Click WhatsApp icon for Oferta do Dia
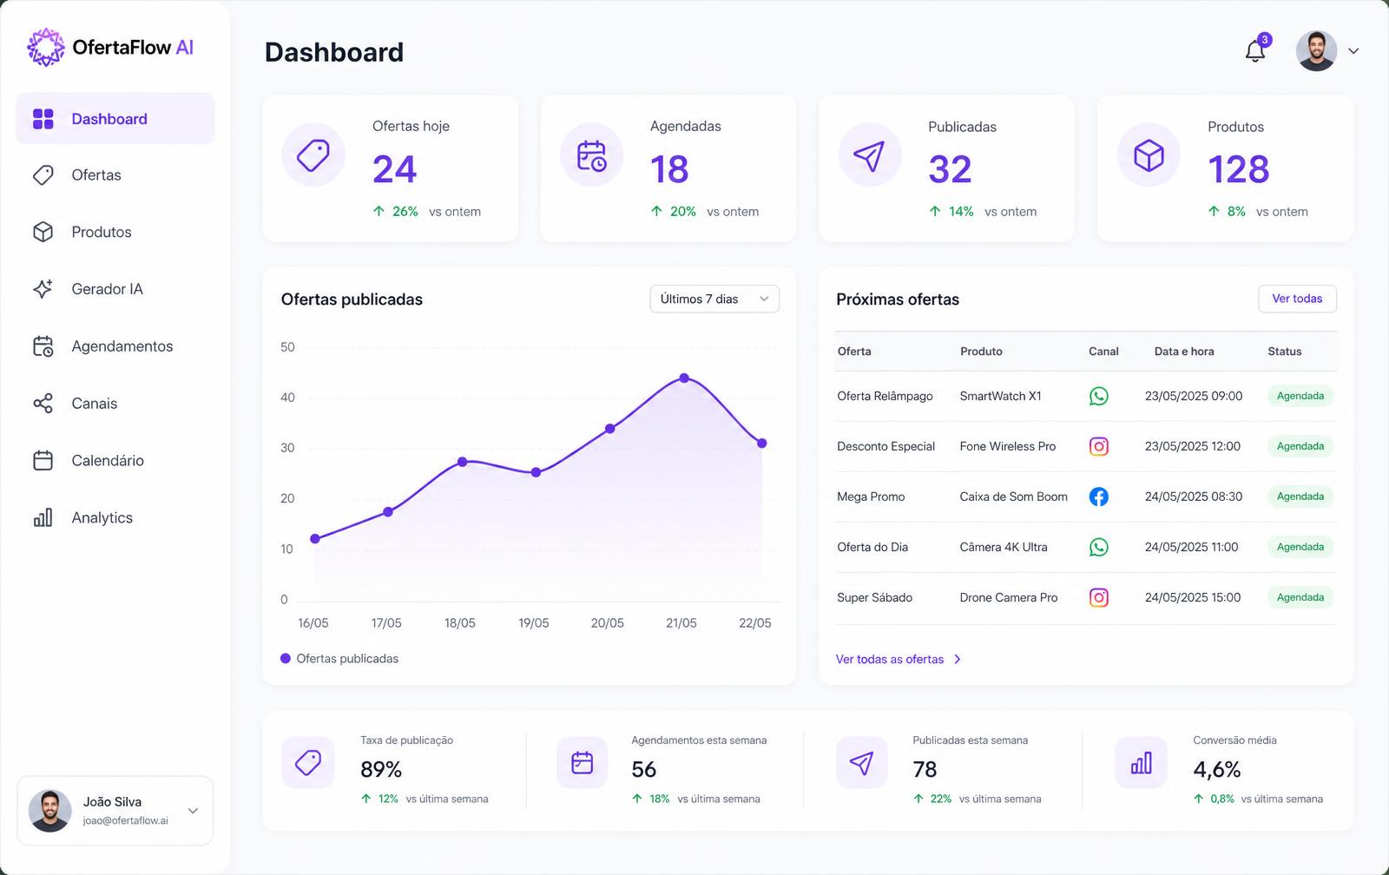The image size is (1389, 875). [1099, 547]
